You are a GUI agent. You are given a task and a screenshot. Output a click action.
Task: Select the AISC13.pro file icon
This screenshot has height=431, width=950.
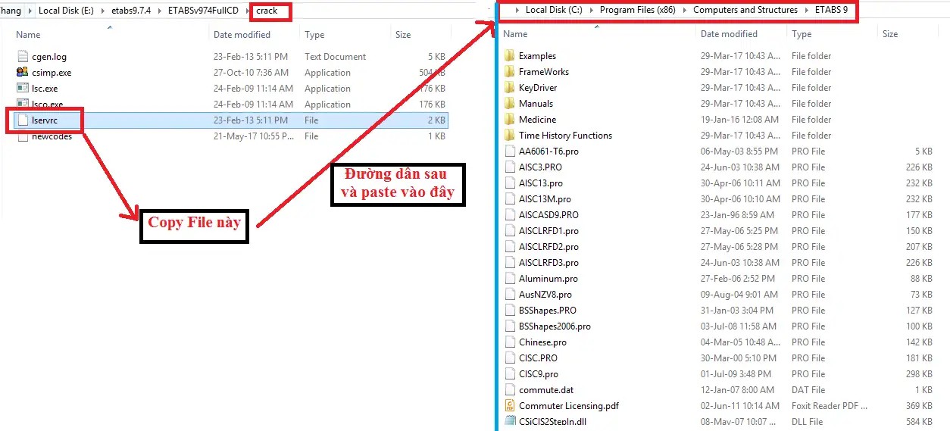click(x=509, y=183)
